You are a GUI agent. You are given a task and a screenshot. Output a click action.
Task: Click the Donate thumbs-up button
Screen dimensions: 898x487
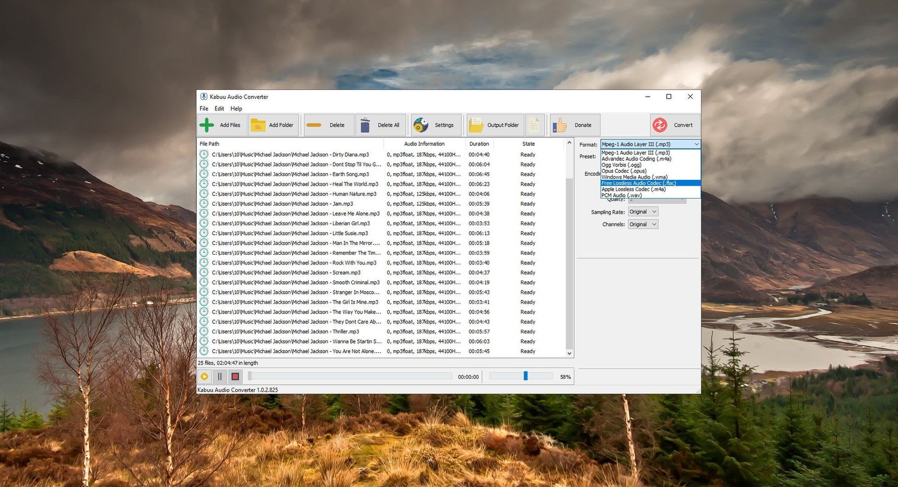point(575,125)
